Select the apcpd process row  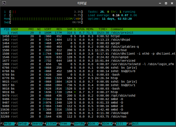[88, 43]
